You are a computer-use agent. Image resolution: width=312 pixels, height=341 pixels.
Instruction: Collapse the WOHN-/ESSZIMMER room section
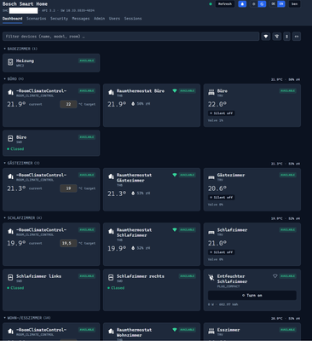pyautogui.click(x=27, y=318)
